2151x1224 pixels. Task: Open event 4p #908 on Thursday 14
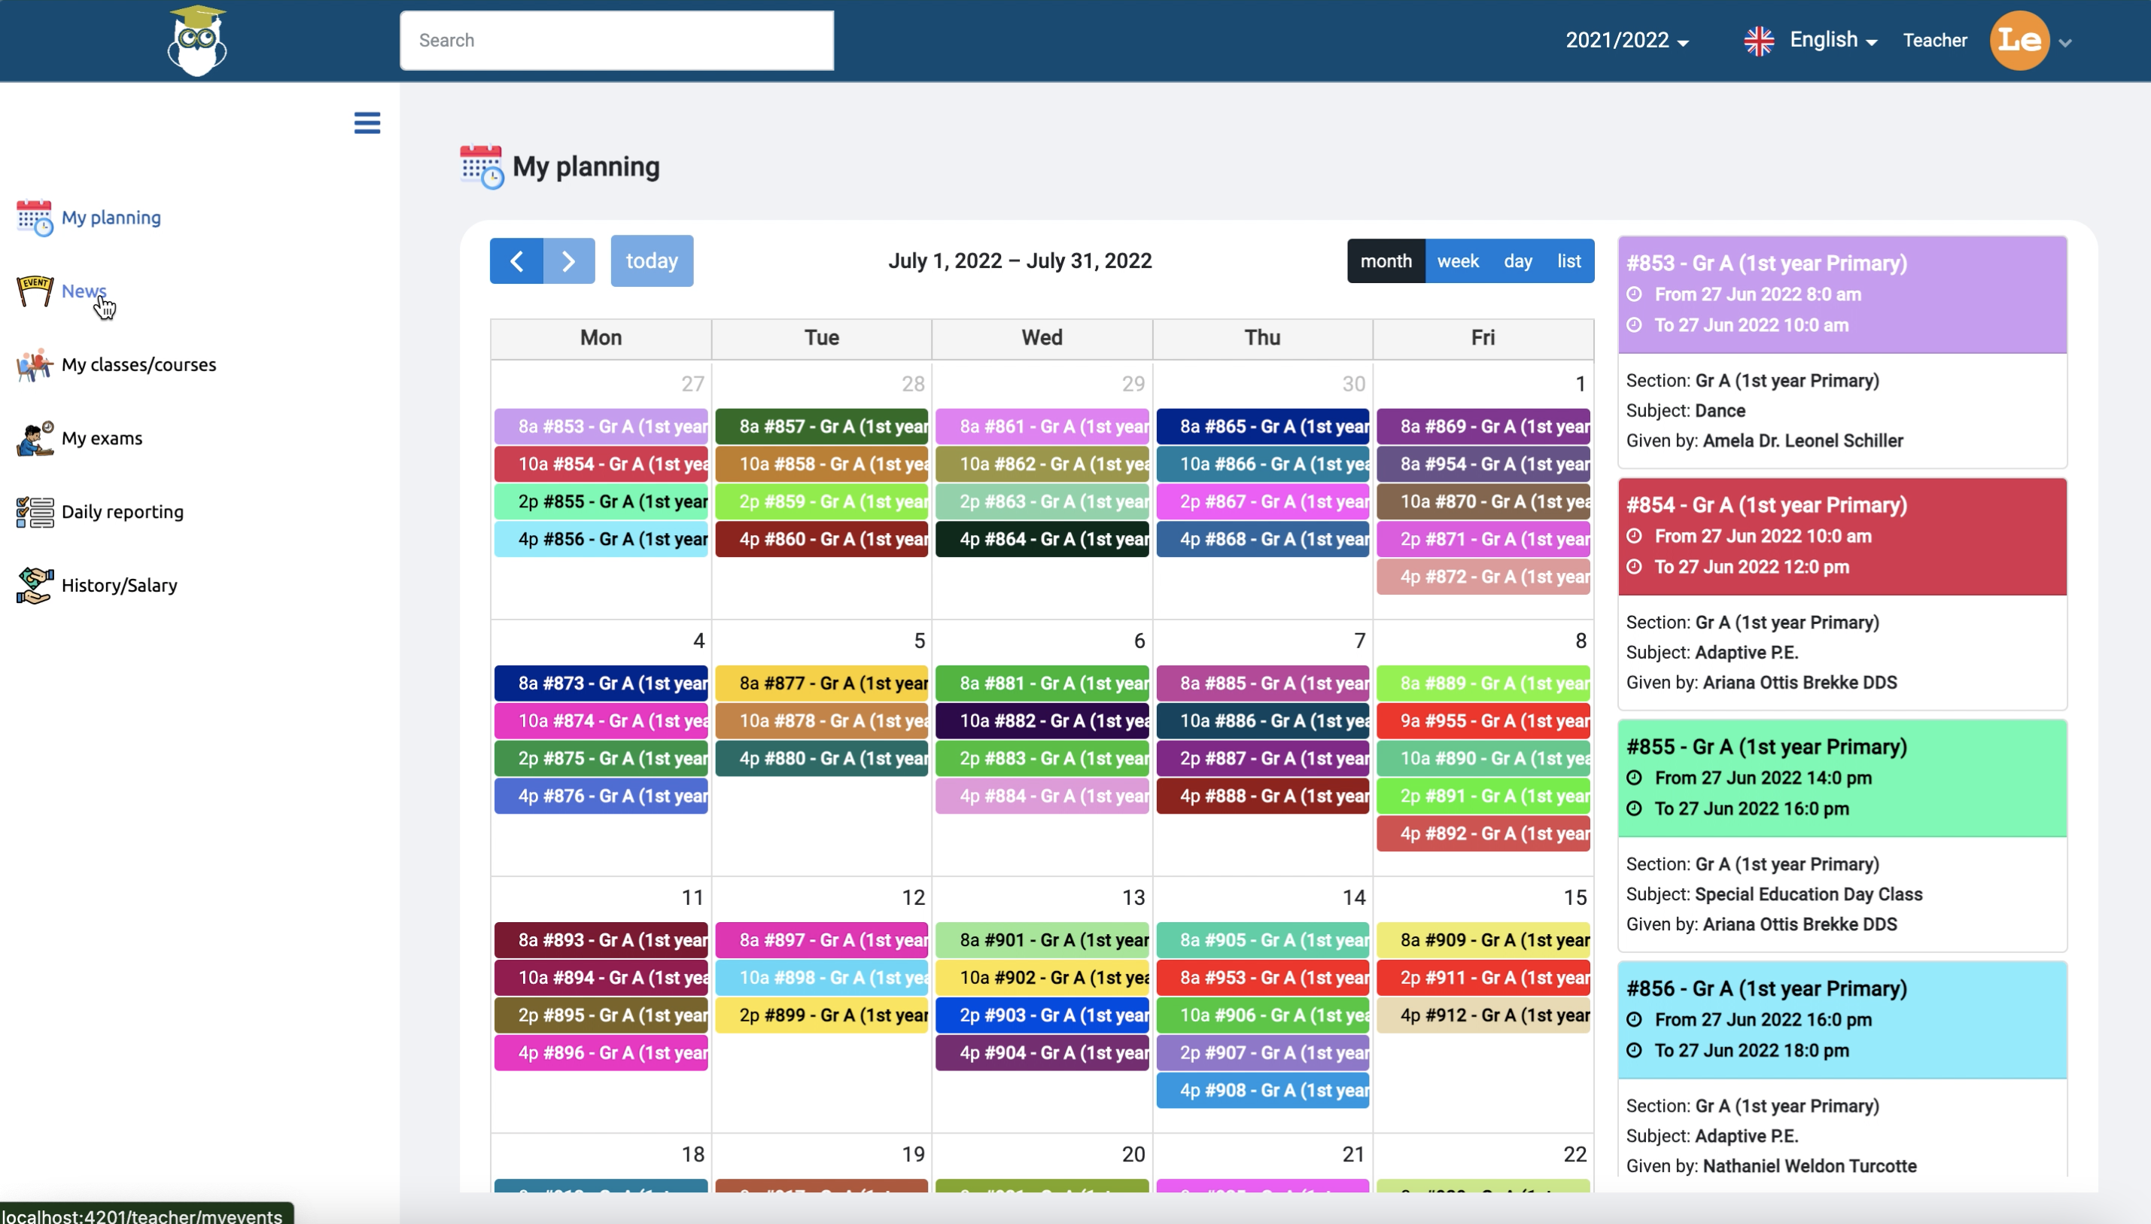point(1263,1090)
